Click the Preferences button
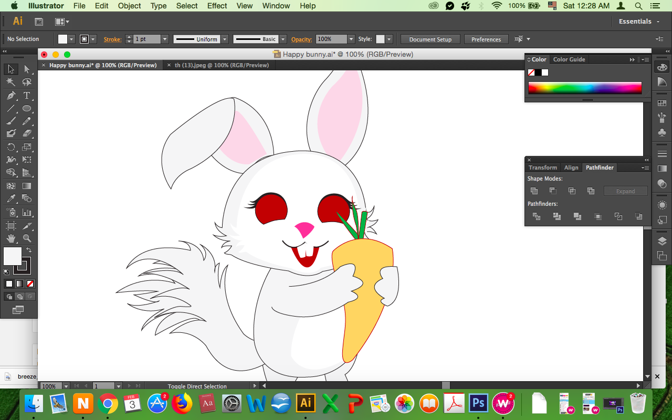The width and height of the screenshot is (672, 420). (x=486, y=39)
